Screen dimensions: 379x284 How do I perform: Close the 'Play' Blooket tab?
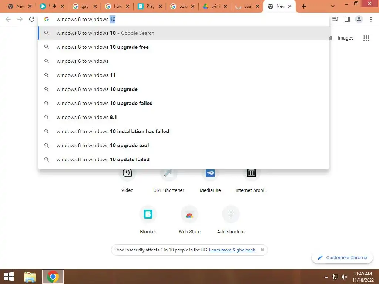(160, 6)
